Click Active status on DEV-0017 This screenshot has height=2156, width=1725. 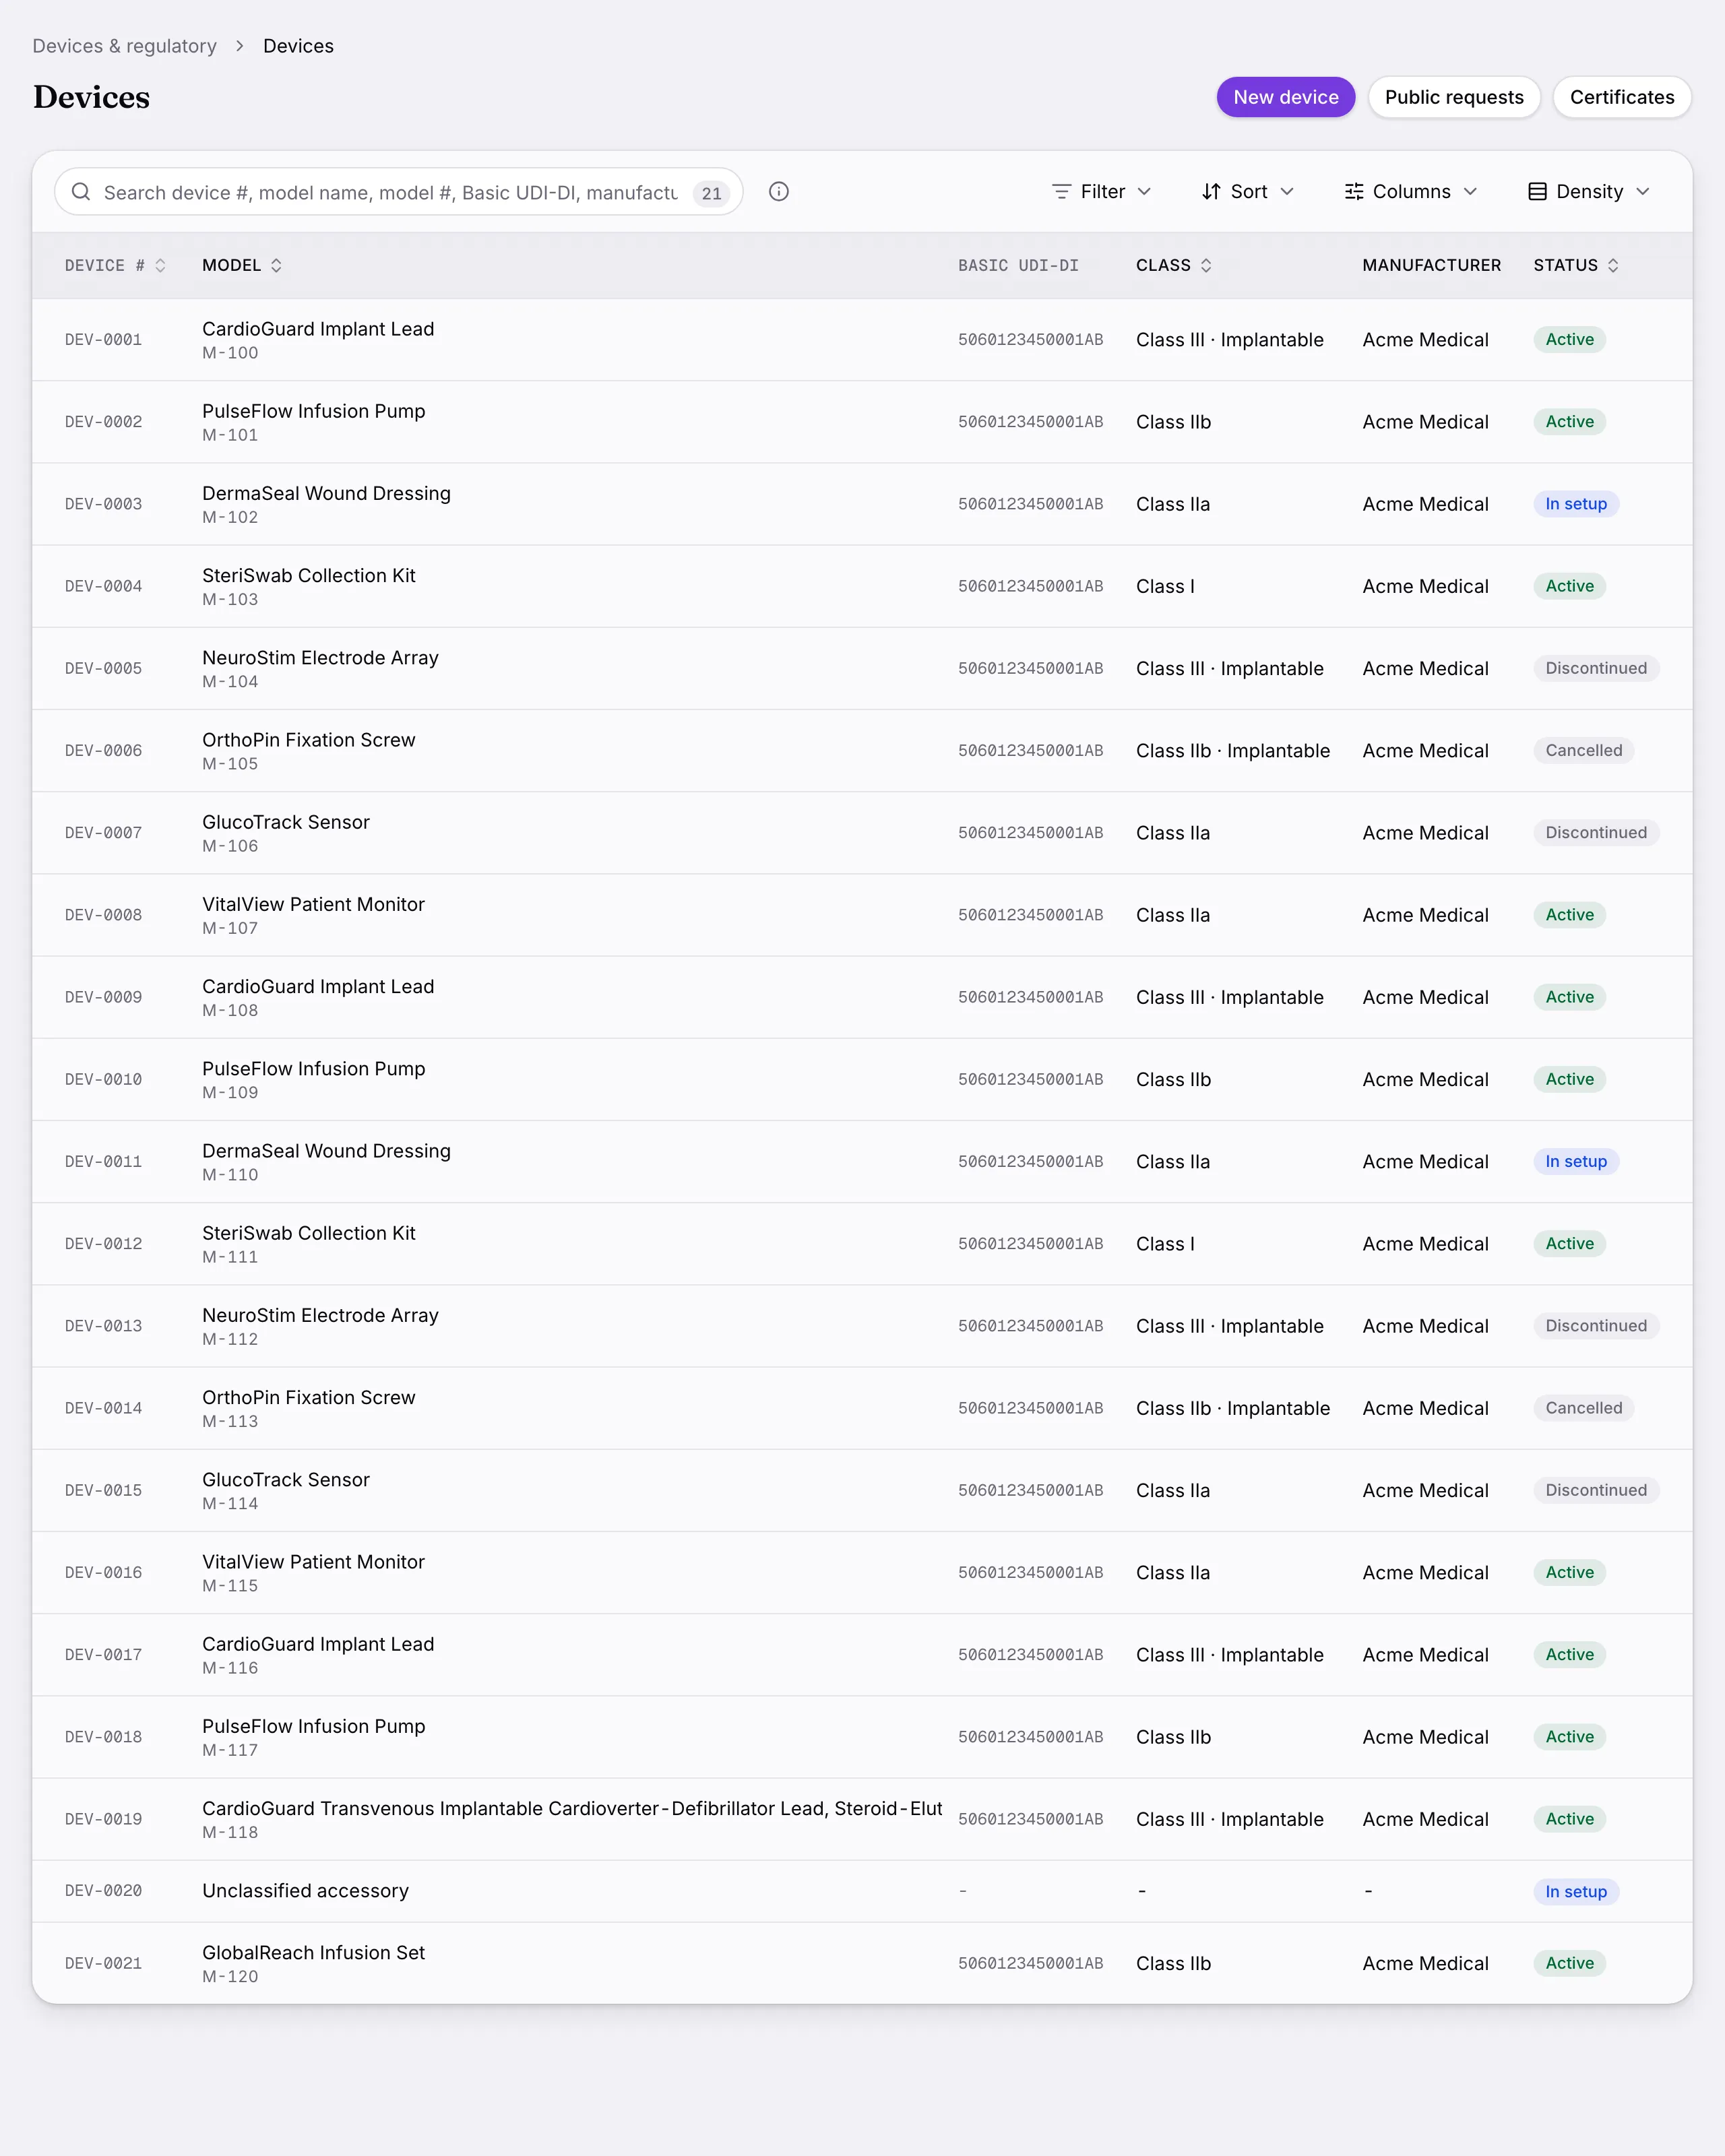tap(1570, 1655)
